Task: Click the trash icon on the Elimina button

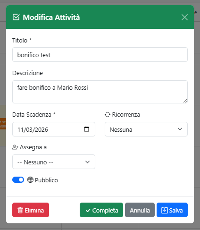Action: (20, 210)
